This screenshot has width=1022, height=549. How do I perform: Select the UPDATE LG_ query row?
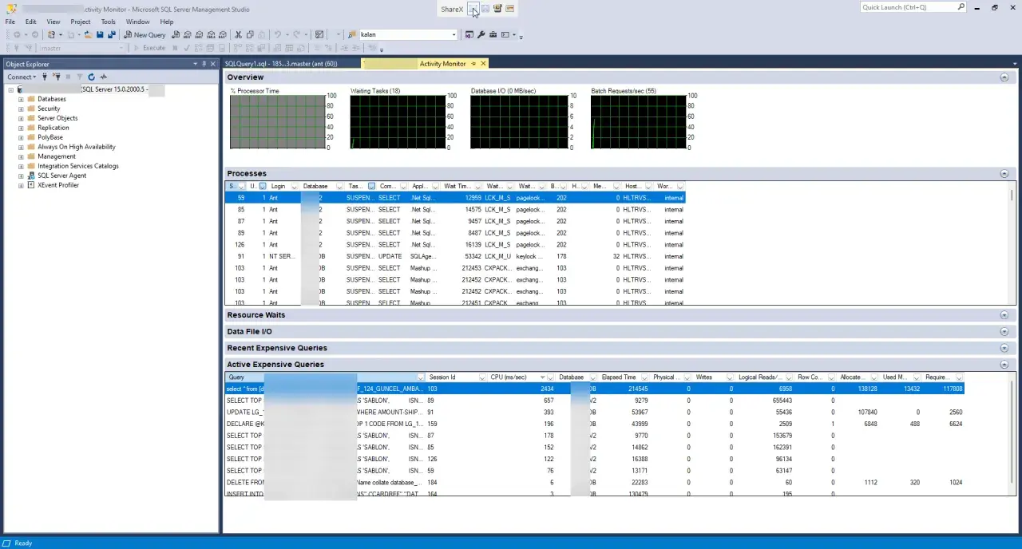point(595,412)
